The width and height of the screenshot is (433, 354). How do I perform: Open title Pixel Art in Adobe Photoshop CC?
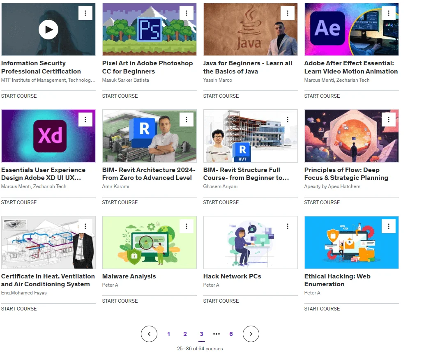point(147,67)
